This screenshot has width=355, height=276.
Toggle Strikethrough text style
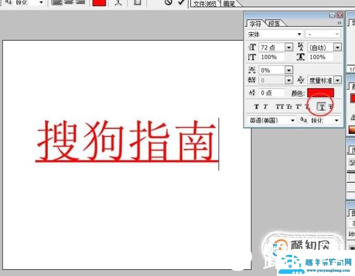(x=331, y=106)
